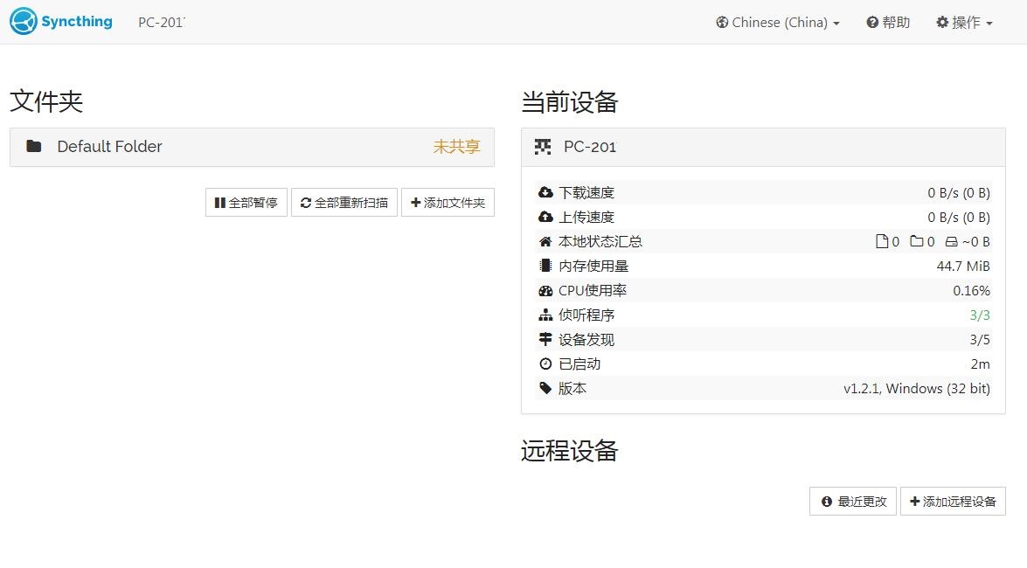
Task: Click the folder icon of Default Folder
Action: (x=34, y=146)
